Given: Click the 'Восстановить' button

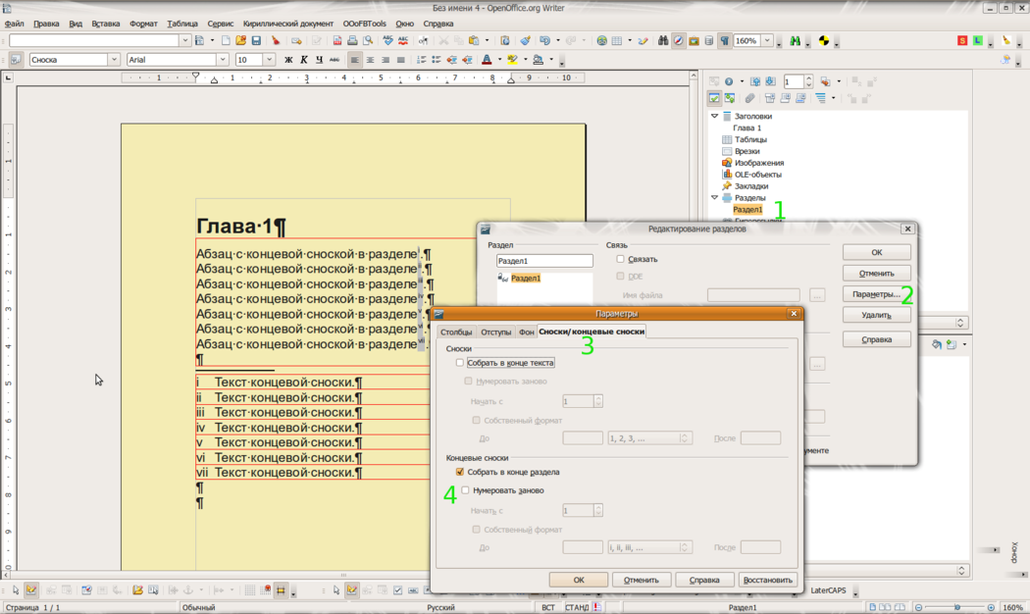Looking at the screenshot, I should tap(767, 580).
